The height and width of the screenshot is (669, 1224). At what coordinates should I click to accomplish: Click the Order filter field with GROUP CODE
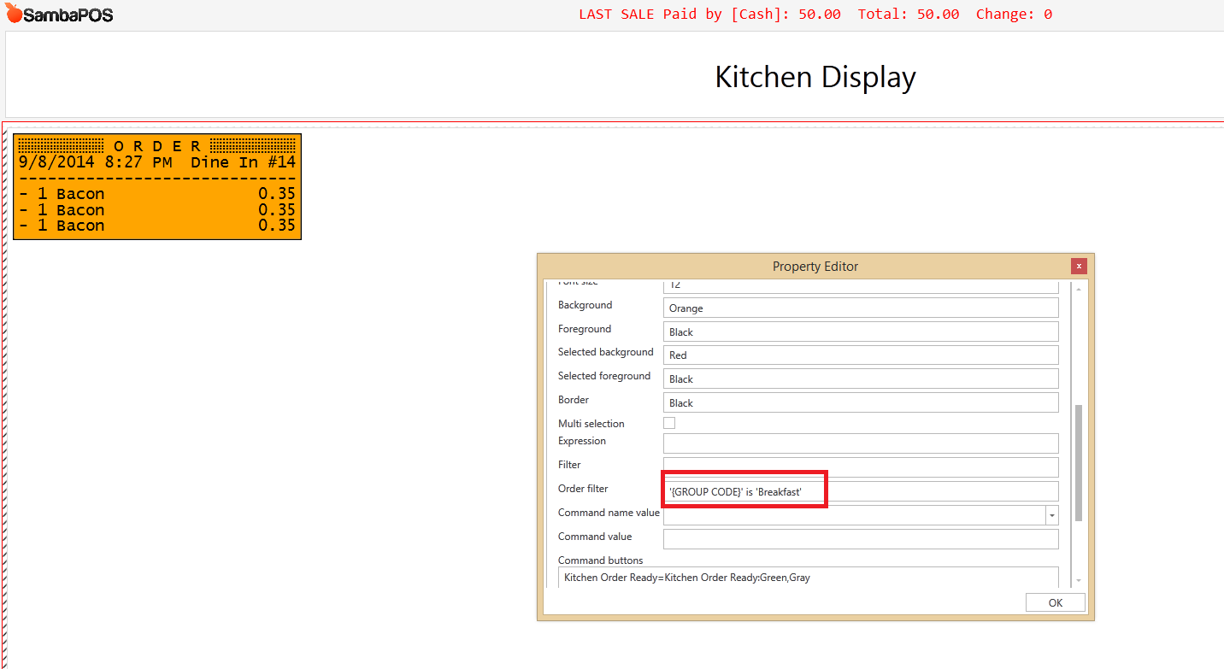coord(860,491)
